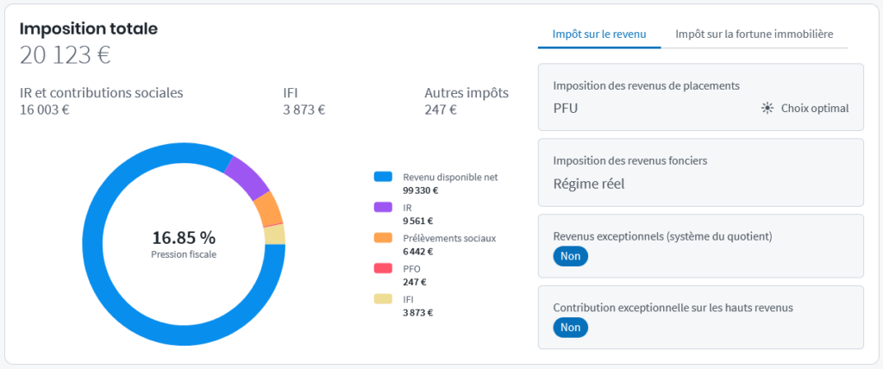Click the Autres impôts 247 € figure

click(x=441, y=109)
